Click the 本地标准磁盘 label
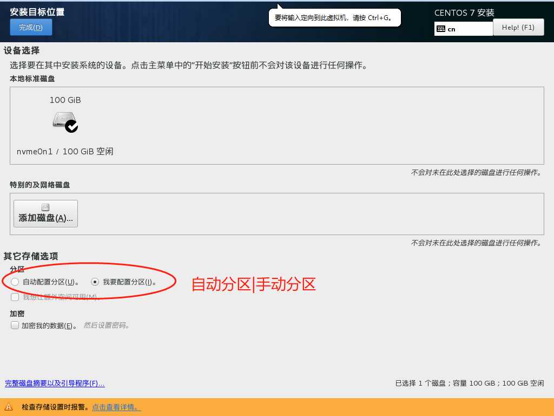554x416 pixels. click(x=32, y=79)
